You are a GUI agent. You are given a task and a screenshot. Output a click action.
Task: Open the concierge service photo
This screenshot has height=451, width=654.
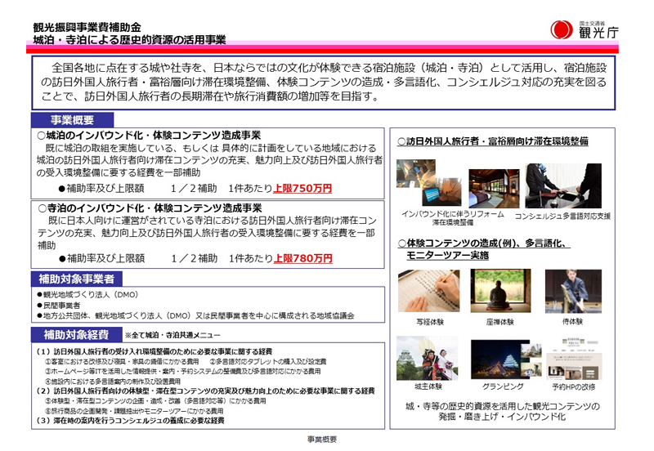[563, 185]
